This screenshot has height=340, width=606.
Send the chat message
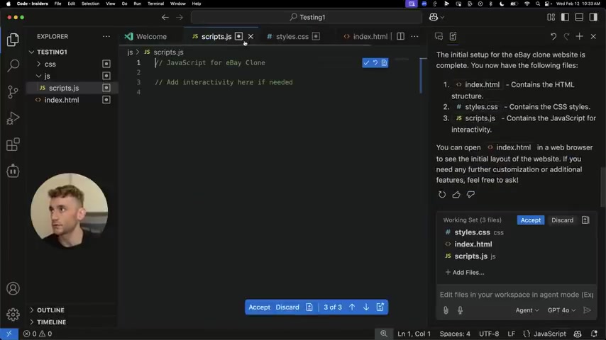pyautogui.click(x=587, y=310)
